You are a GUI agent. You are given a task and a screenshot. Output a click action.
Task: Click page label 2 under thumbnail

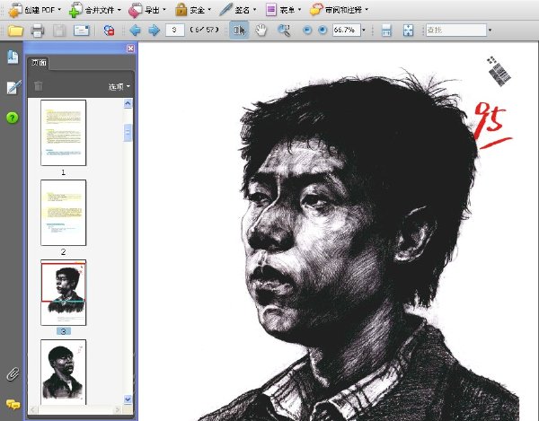point(63,251)
